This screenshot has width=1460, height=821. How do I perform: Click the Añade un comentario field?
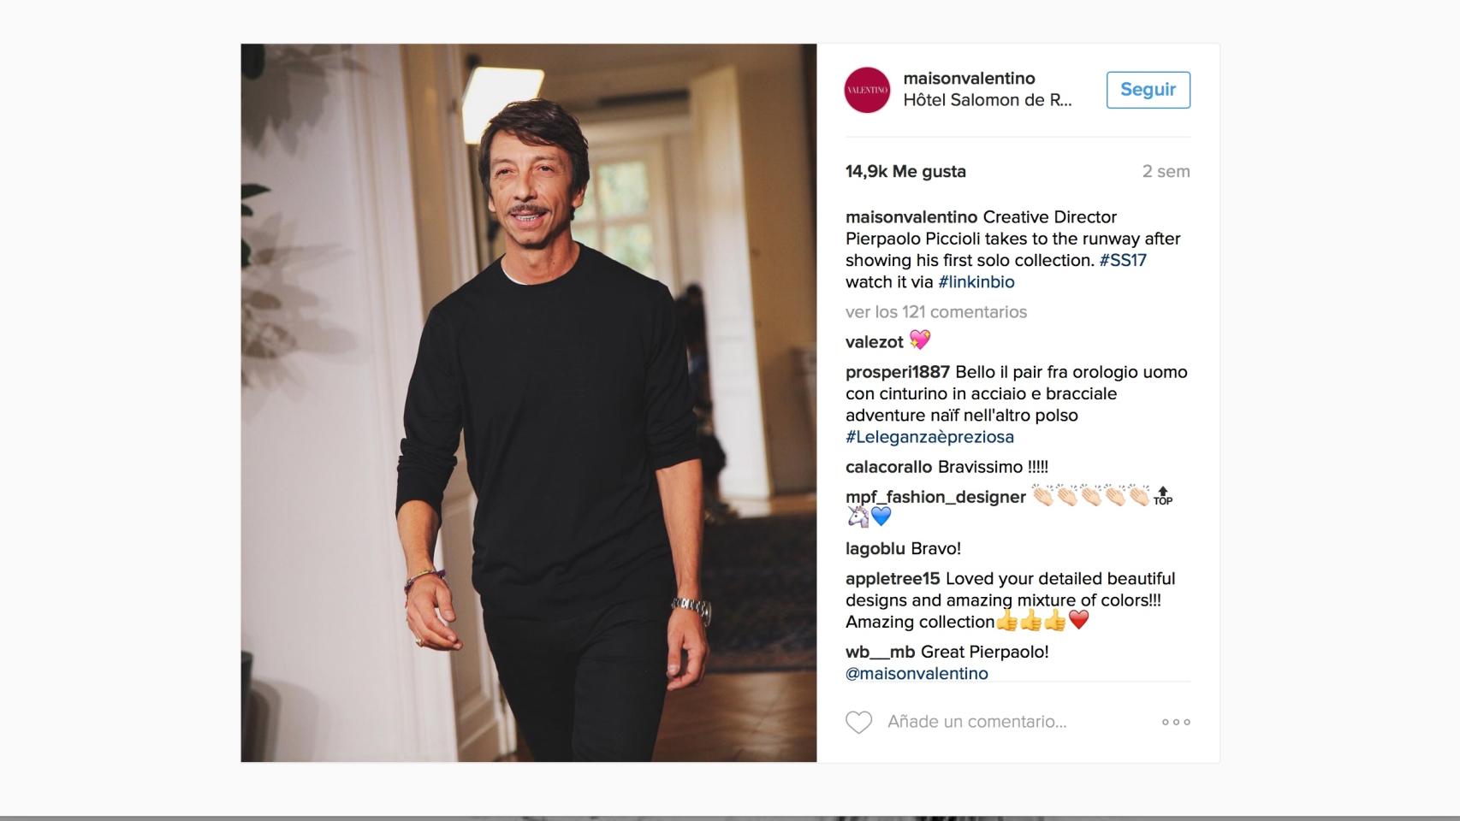pyautogui.click(x=976, y=722)
